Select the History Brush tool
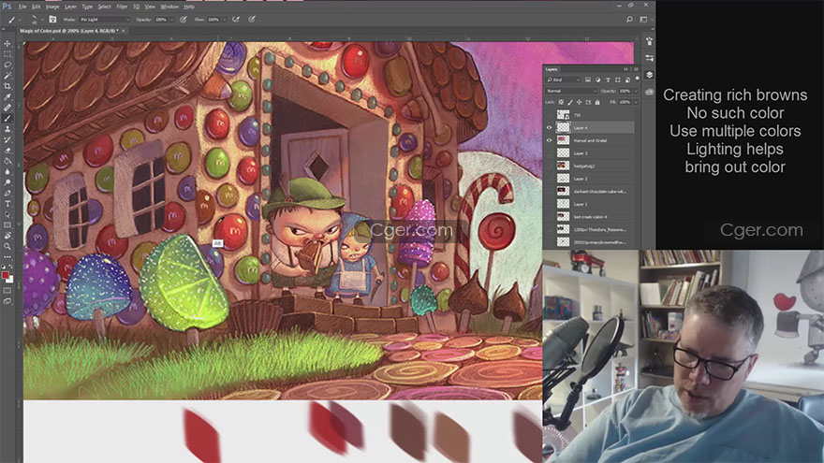Screen dimensions: 824x463 click(7, 139)
